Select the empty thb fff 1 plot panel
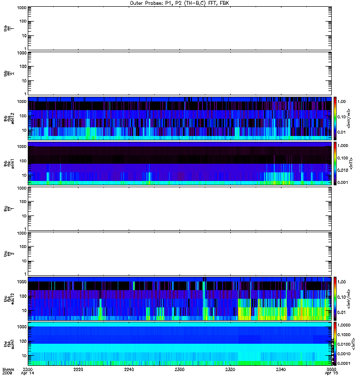The image size is (359, 383). click(x=180, y=28)
